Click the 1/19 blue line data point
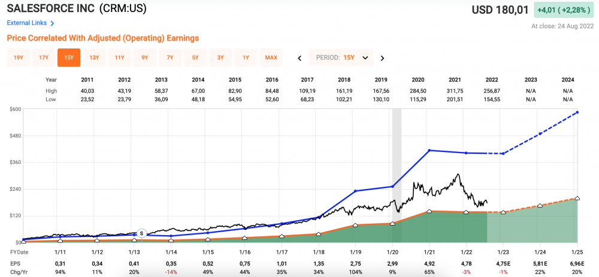 click(355, 191)
